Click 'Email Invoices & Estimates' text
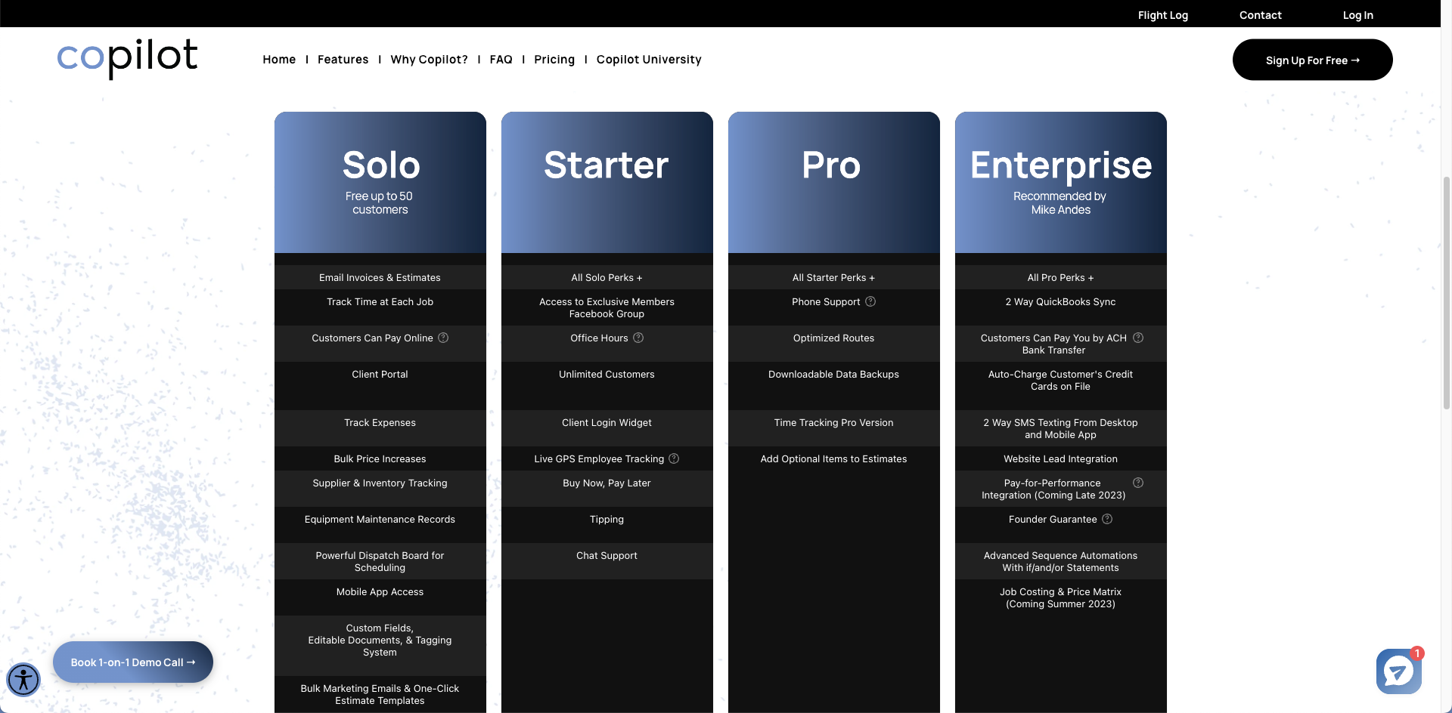The height and width of the screenshot is (713, 1452). (380, 277)
